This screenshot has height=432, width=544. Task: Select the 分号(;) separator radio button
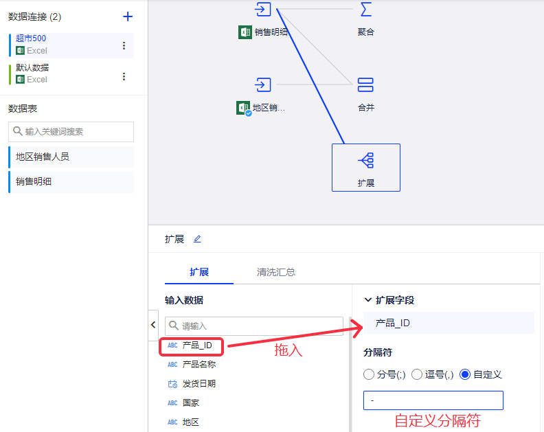(369, 374)
